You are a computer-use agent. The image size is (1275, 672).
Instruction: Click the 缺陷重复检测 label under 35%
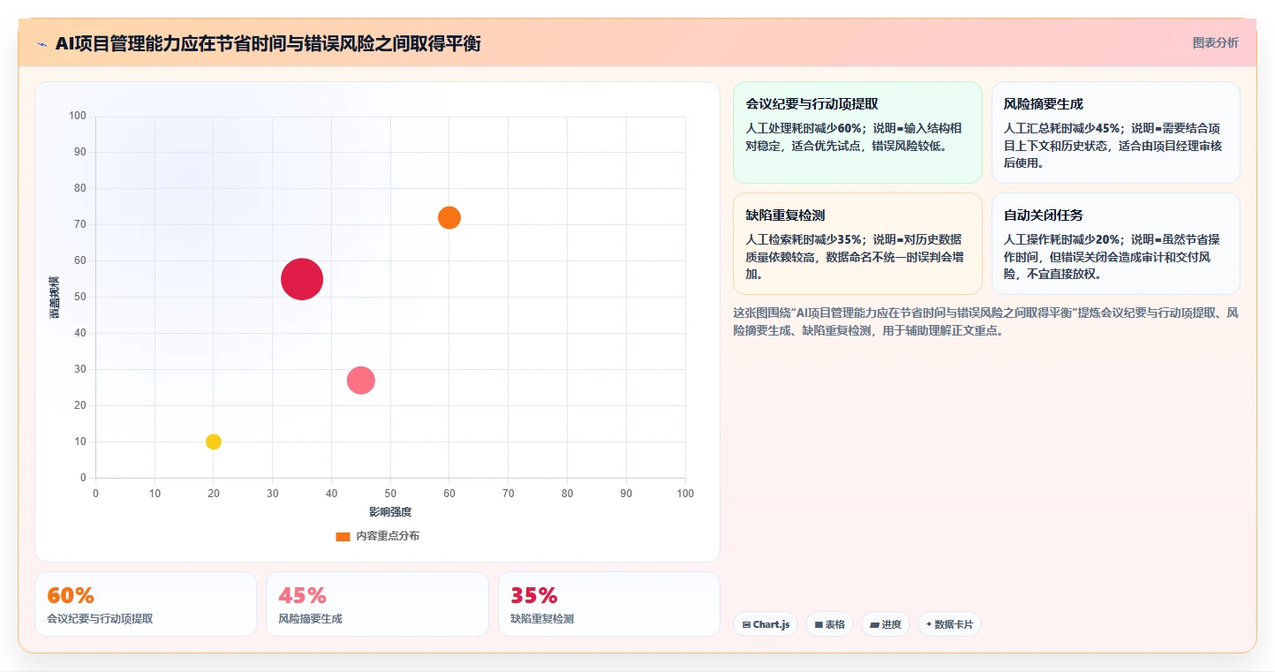tap(542, 619)
